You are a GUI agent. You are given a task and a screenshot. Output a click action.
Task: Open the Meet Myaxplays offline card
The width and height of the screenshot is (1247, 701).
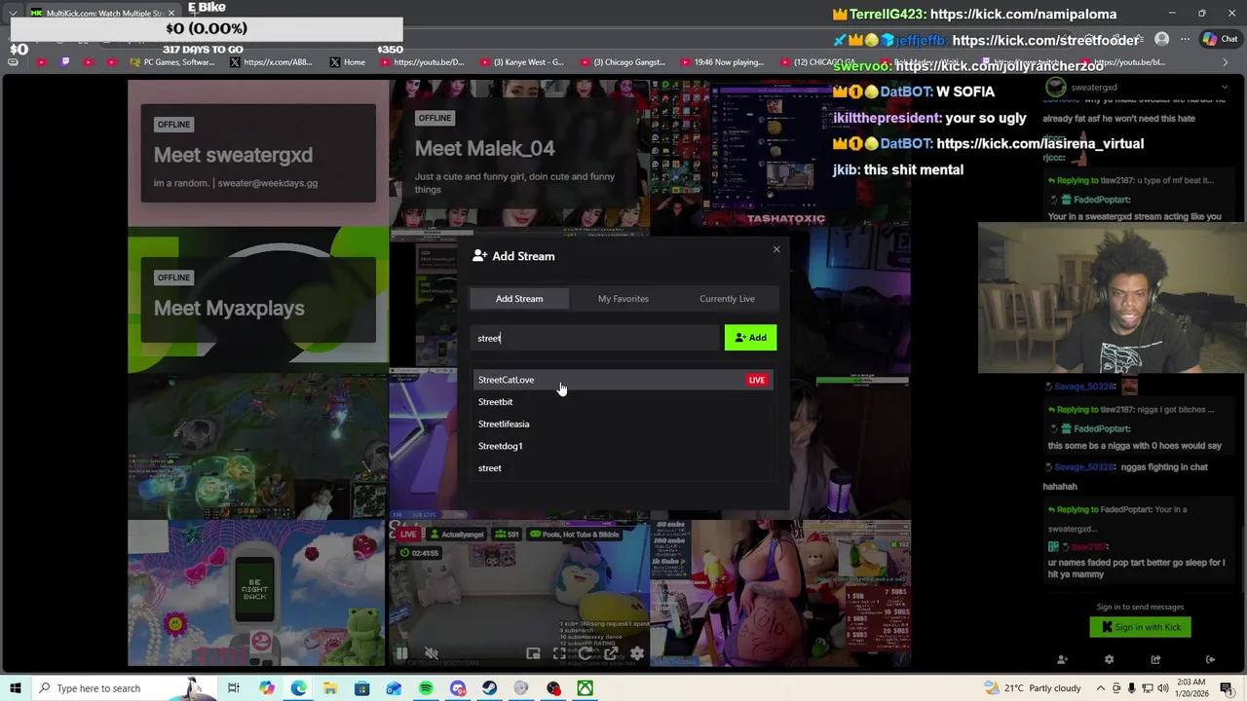pos(258,300)
